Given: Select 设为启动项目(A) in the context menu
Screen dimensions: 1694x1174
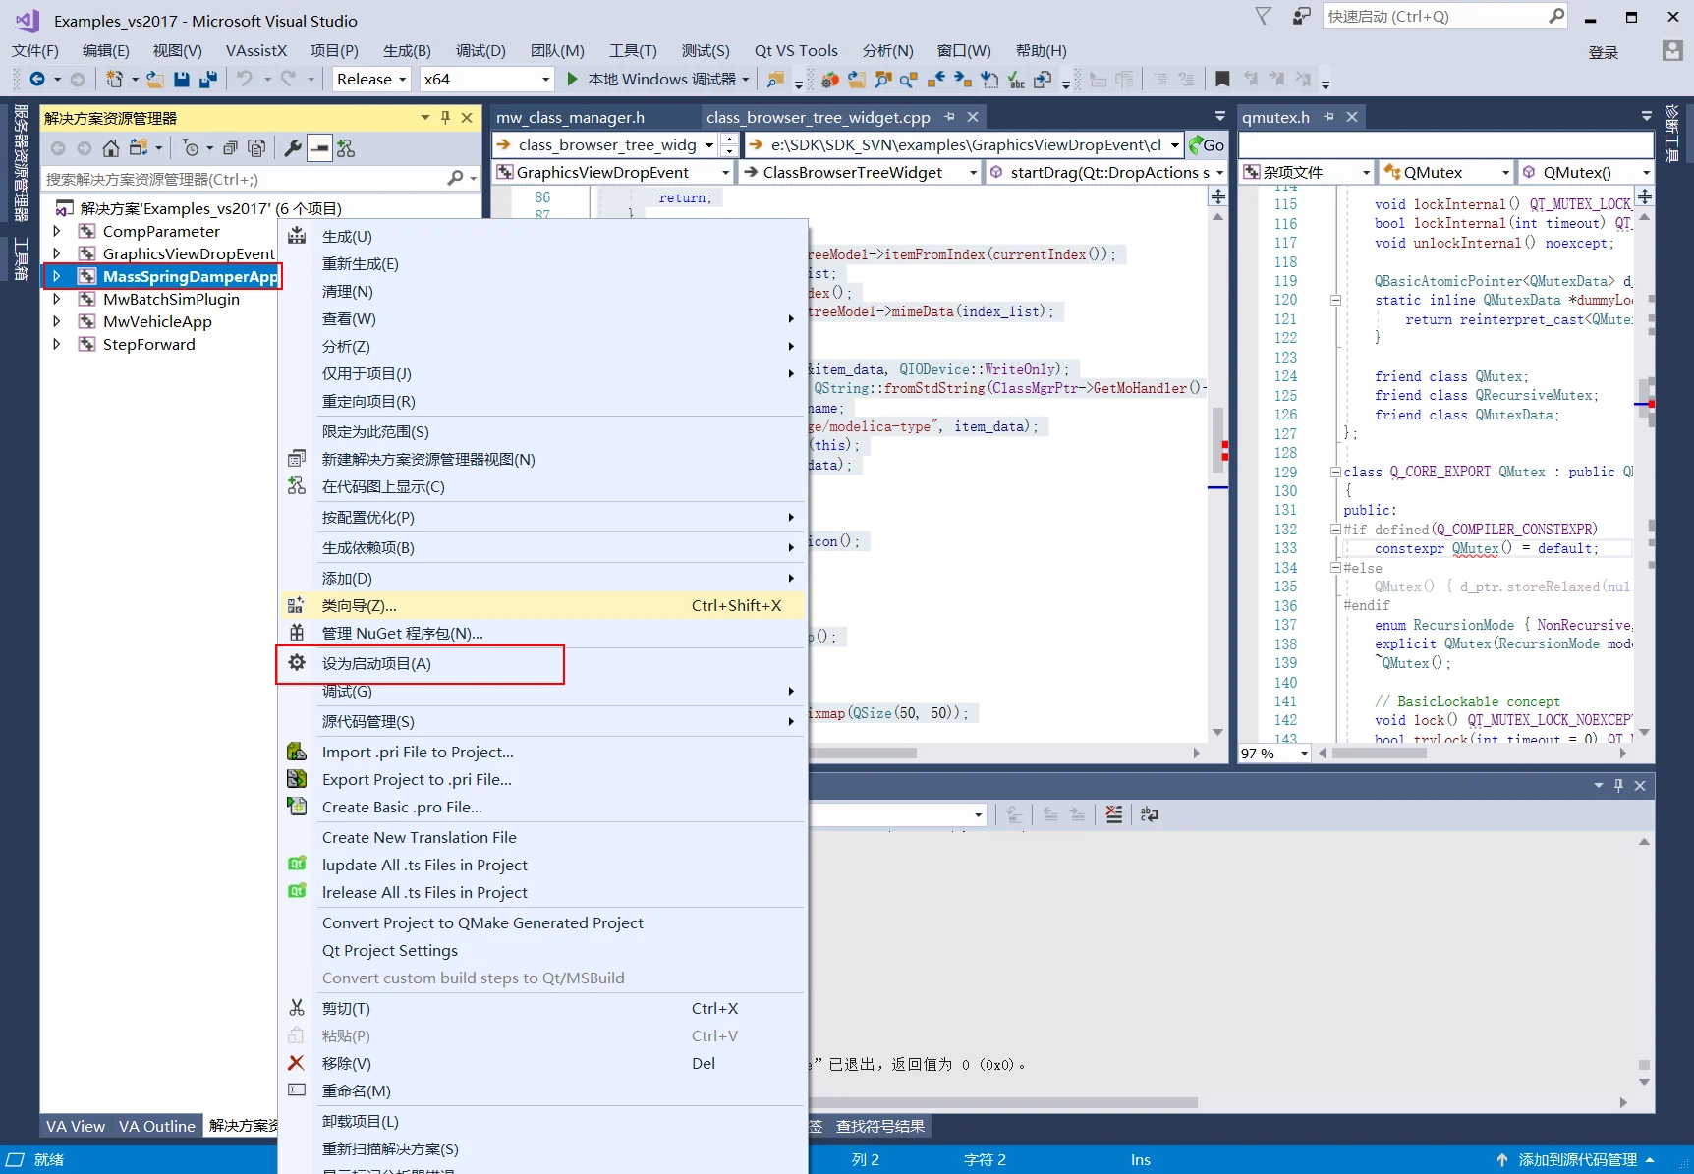Looking at the screenshot, I should point(376,664).
